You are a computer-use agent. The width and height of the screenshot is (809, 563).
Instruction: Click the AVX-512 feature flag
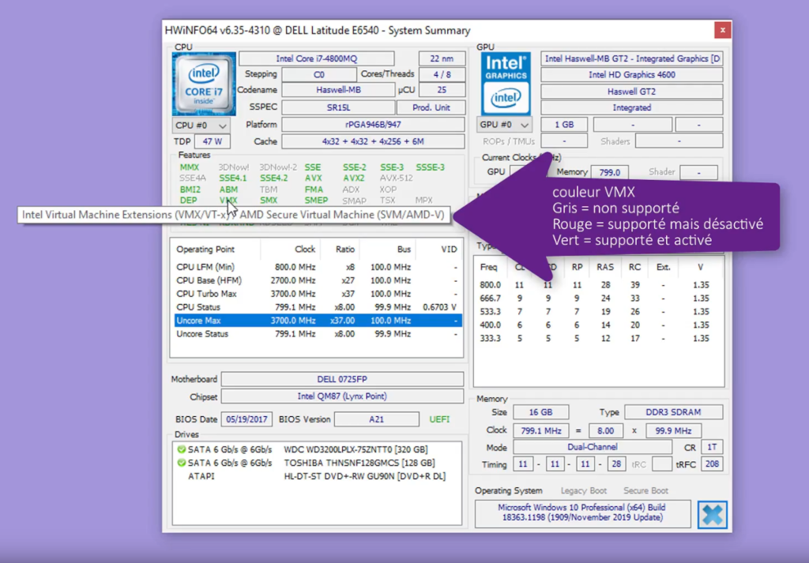396,178
